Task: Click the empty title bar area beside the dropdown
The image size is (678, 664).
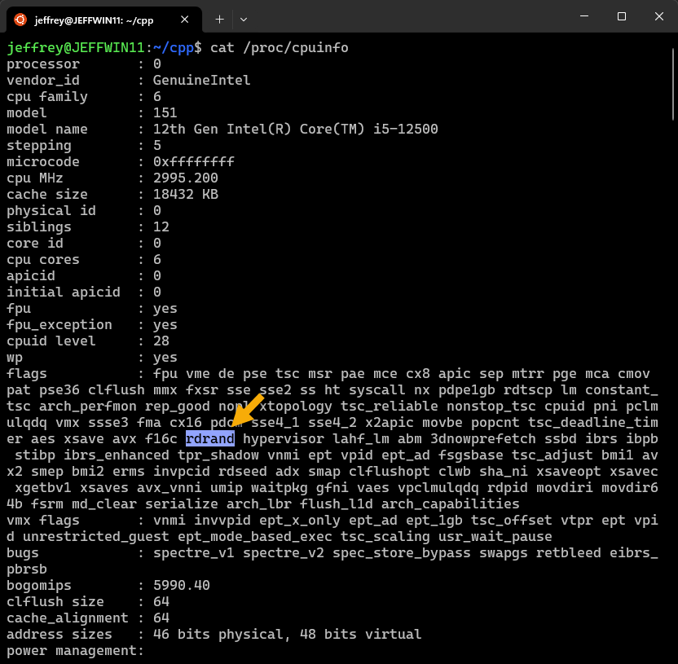Action: [x=407, y=18]
